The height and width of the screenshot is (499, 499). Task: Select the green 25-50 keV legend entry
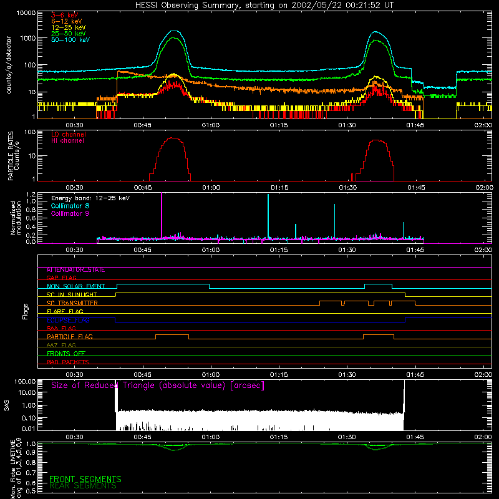[x=69, y=34]
